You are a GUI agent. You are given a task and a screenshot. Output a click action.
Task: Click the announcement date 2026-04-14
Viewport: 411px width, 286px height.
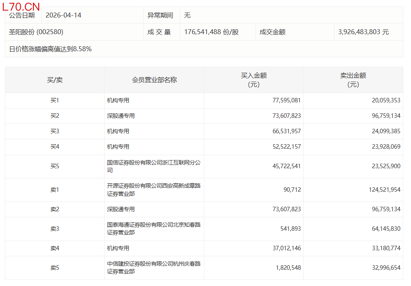click(63, 15)
